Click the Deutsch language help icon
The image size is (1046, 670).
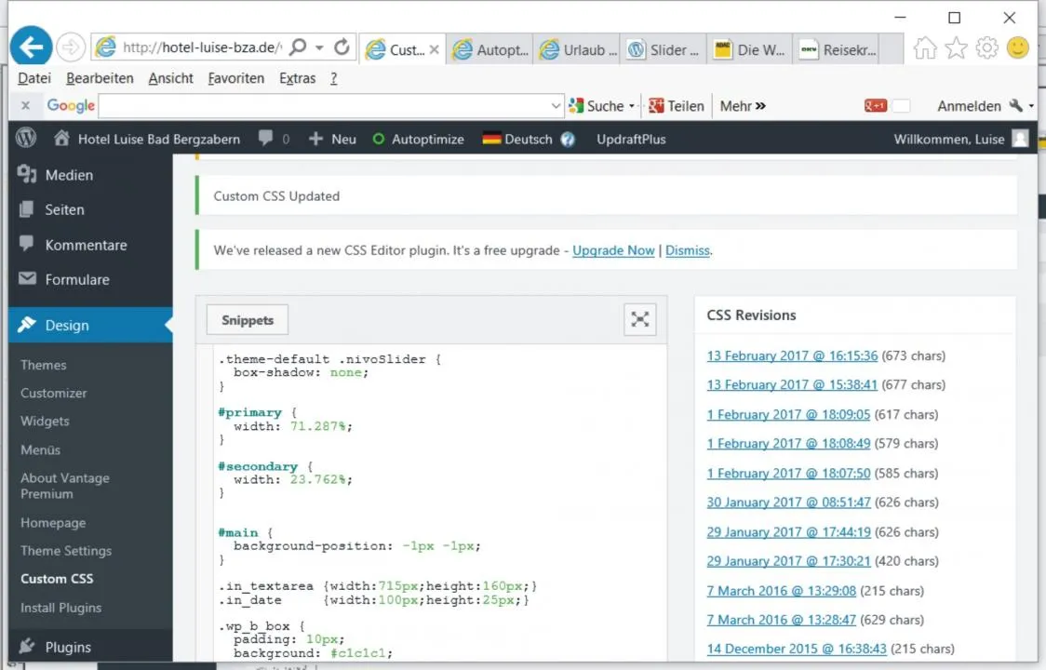point(568,139)
